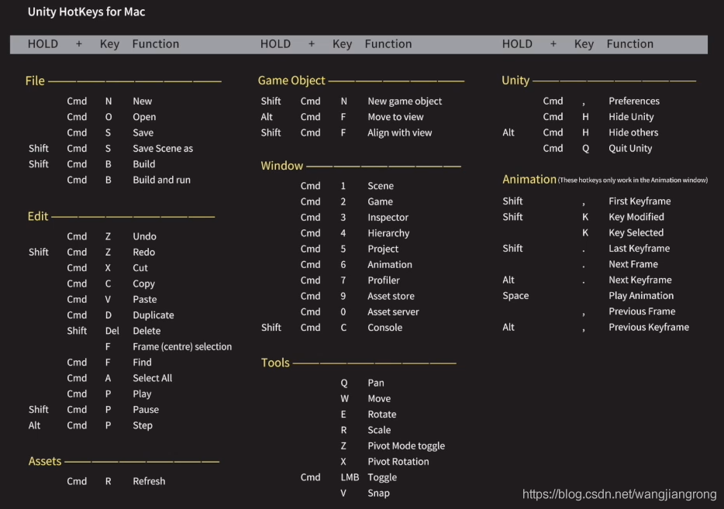This screenshot has height=509, width=724.
Task: Select the "Step" function text
Action: (143, 425)
